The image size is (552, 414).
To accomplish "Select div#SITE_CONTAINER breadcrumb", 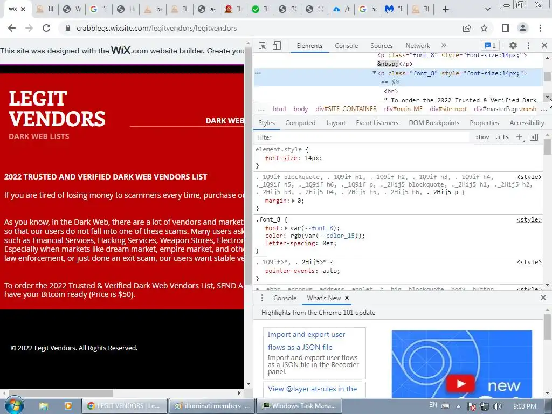I will 346,109.
